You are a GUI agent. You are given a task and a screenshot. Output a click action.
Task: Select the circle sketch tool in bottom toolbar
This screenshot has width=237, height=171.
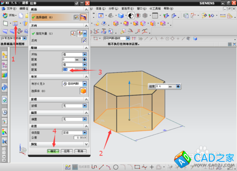[x=116, y=167]
